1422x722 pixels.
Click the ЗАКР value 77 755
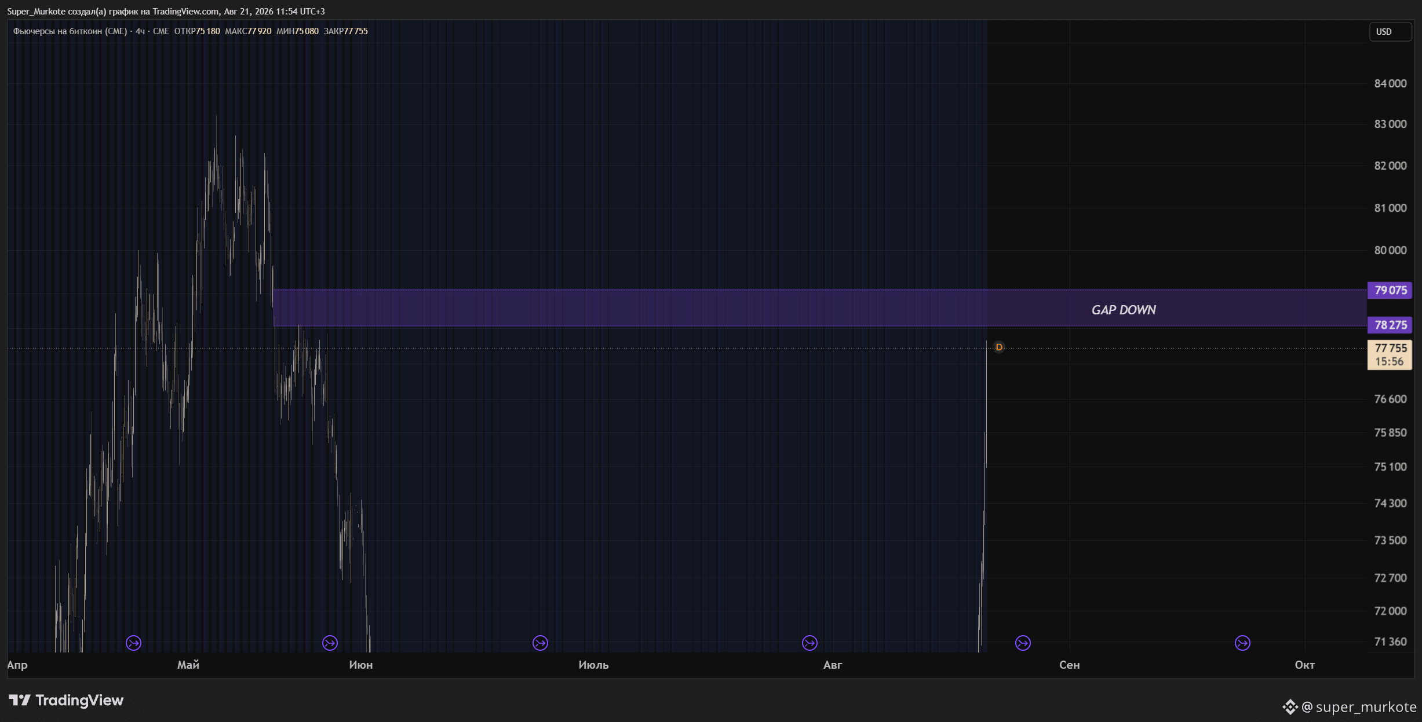click(x=356, y=31)
